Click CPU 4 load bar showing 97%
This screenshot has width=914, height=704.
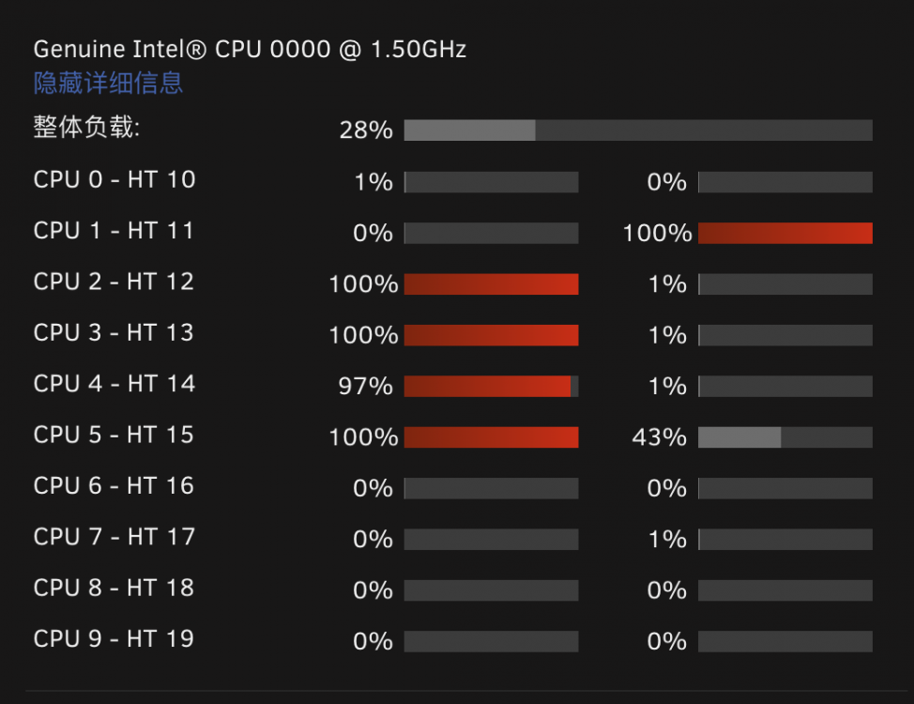491,386
